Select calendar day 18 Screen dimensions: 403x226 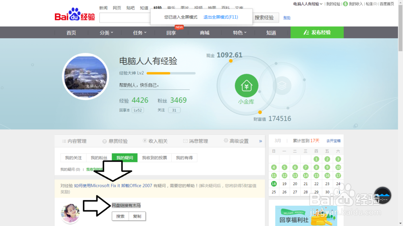pyautogui.click(x=274, y=184)
